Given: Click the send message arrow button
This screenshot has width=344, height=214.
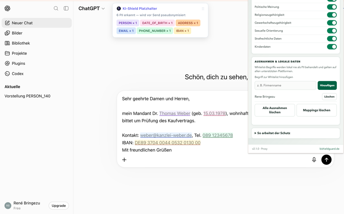Looking at the screenshot, I should click(326, 159).
